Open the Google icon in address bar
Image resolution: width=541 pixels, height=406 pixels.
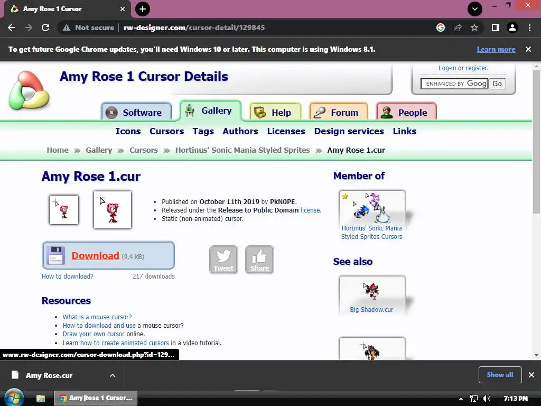441,27
